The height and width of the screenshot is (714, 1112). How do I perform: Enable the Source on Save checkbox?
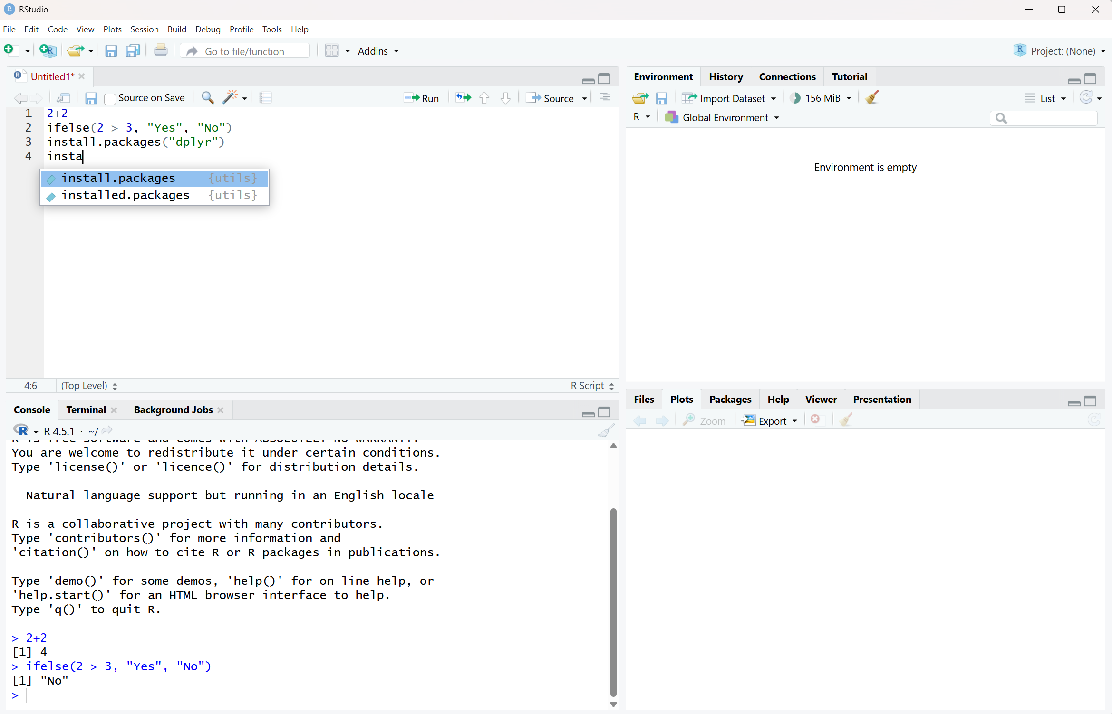pyautogui.click(x=110, y=98)
